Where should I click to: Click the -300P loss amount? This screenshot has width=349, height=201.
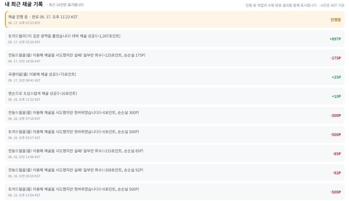[336, 115]
